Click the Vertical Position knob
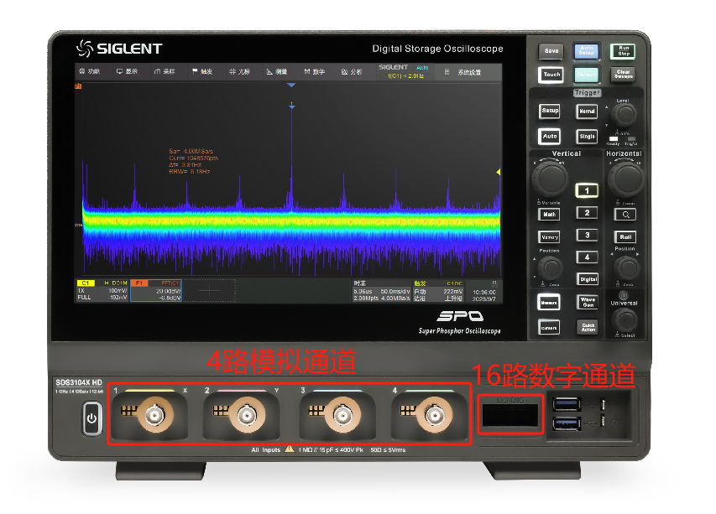716x514 pixels. (550, 267)
